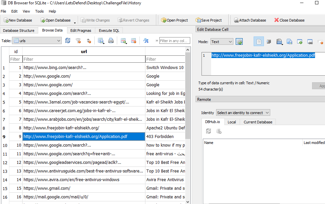Click the insert new record icon
Image resolution: width=325 pixels, height=204 pixels.
[123, 41]
